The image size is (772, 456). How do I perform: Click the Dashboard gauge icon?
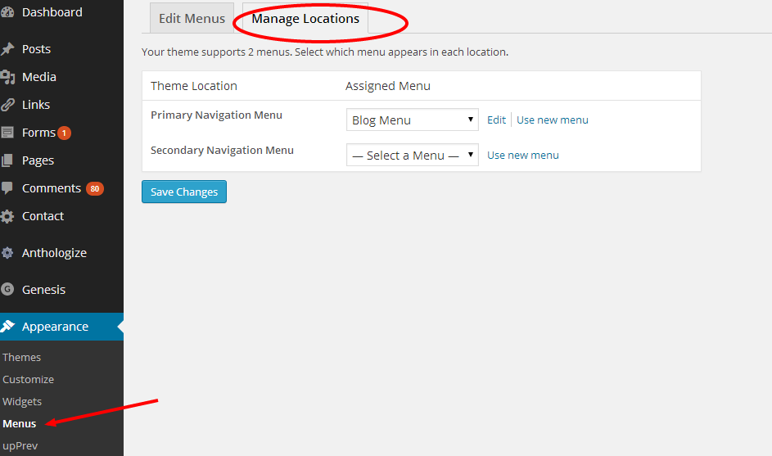point(7,12)
